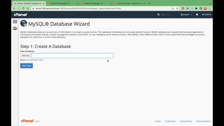Click the browser address bar URL
Image resolution: width=224 pixels, height=126 pixels.
tap(78, 8)
